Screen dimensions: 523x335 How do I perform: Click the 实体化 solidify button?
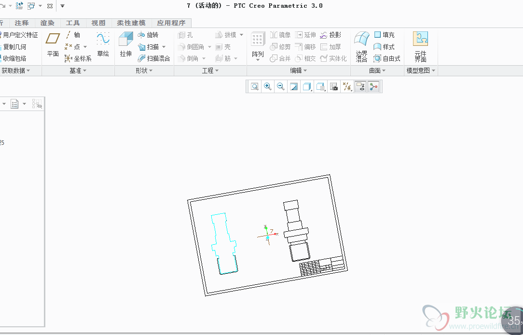[x=333, y=59]
